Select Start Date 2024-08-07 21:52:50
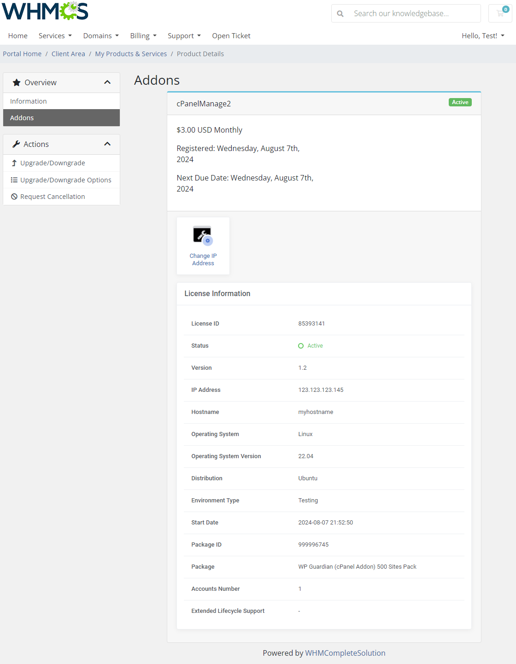Screen dimensions: 516x664 (326, 523)
